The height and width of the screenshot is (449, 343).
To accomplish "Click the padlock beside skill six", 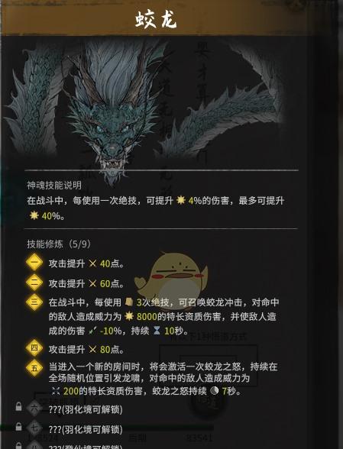I will [18, 406].
